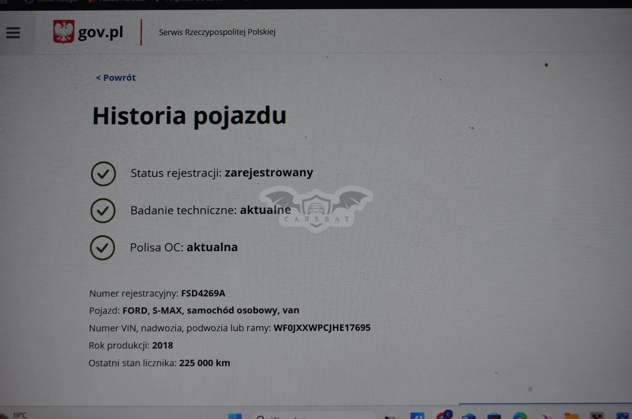Screen dimensions: 632x419
Task: Click the taskbar search box
Action: pos(313,416)
